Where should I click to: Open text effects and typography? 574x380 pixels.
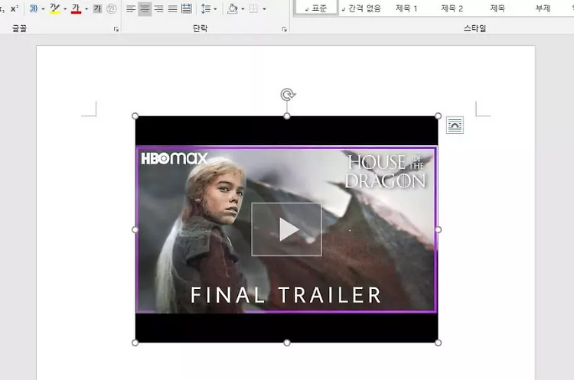pyautogui.click(x=34, y=8)
